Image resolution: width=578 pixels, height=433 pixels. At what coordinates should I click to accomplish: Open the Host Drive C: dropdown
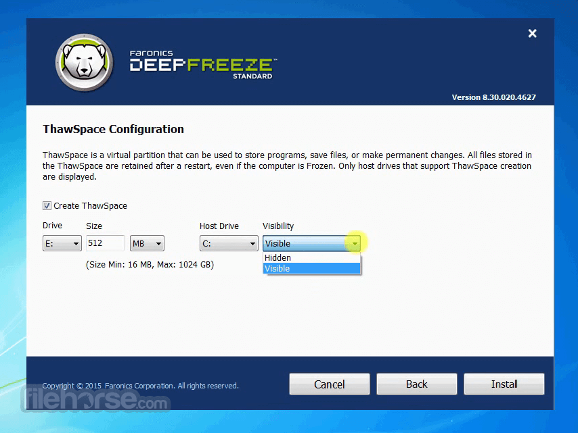[229, 244]
